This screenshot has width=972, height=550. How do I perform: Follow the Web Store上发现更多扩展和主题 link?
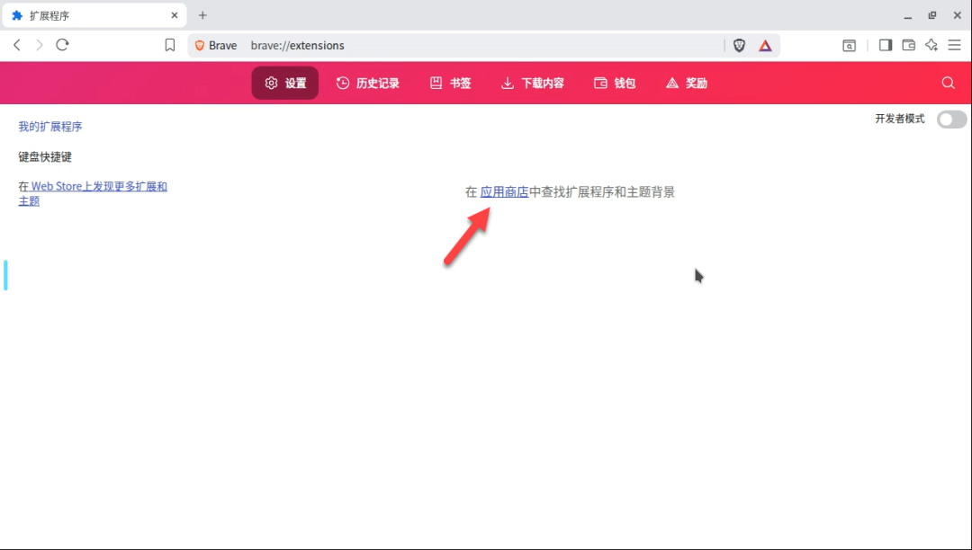93,193
